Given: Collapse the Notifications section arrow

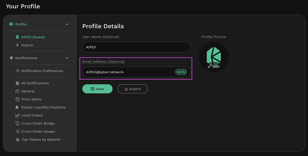Looking at the screenshot, I should (x=67, y=58).
